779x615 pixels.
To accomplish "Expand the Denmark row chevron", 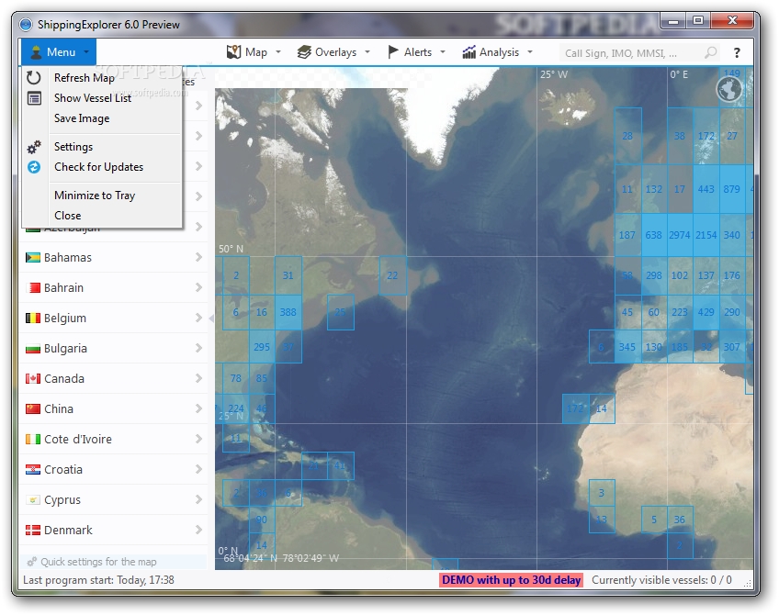I will [x=198, y=530].
